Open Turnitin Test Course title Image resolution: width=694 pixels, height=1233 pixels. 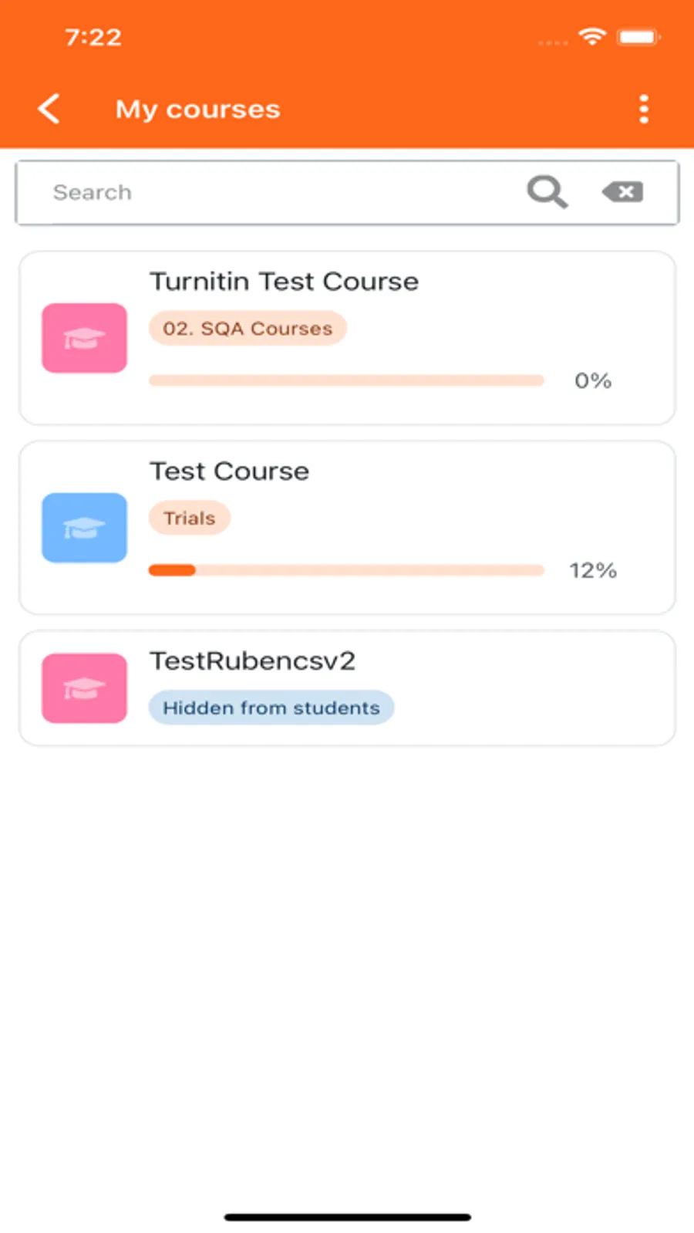pos(284,282)
